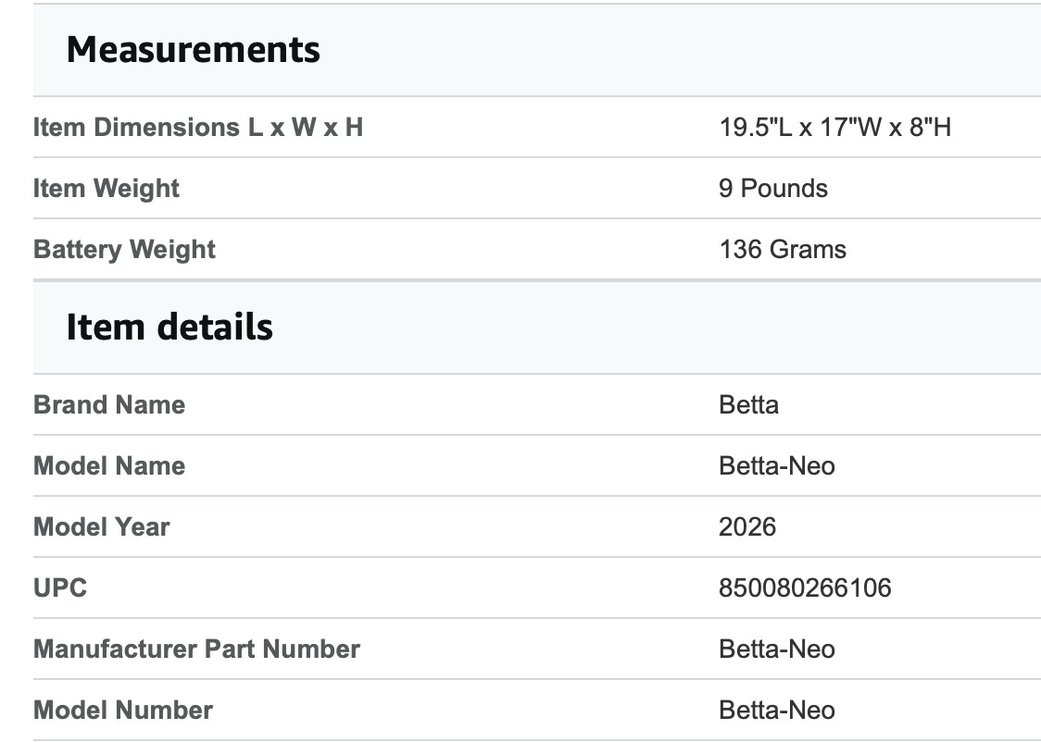The height and width of the screenshot is (742, 1041).
Task: Click the Model Name label
Action: [x=109, y=465]
